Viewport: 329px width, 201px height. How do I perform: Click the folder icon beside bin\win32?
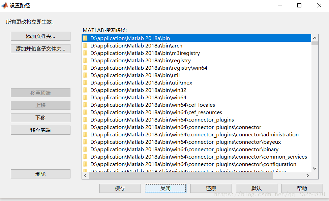(85, 90)
